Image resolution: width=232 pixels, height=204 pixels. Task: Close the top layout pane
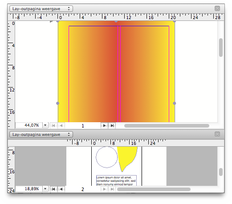point(217,8)
